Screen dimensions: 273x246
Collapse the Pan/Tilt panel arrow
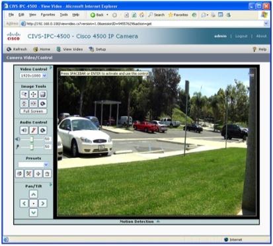[51, 184]
